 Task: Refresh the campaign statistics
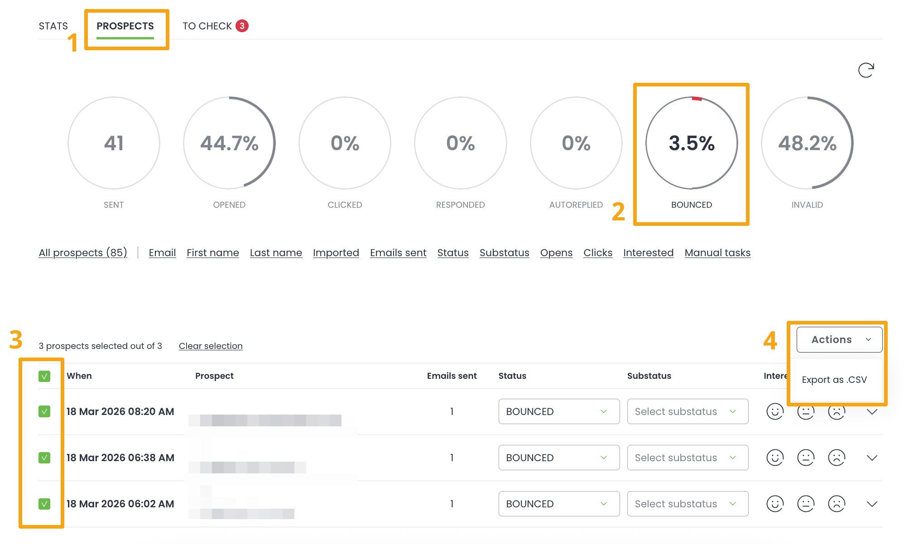(x=866, y=70)
